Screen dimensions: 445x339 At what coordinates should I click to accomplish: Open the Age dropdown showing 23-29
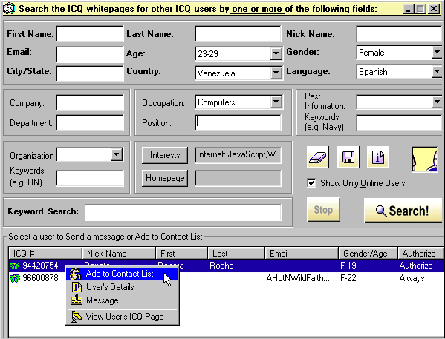click(x=276, y=53)
